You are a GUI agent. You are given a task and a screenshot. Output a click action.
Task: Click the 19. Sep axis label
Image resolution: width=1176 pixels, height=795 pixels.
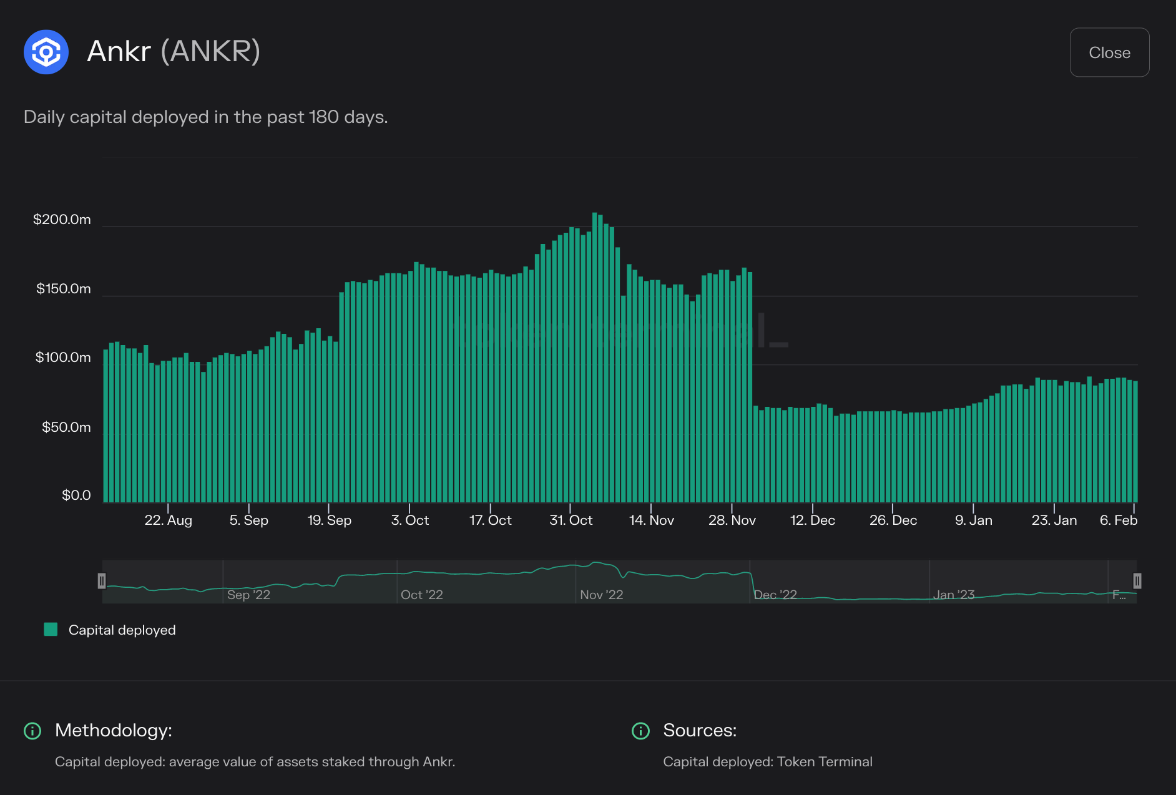click(x=330, y=520)
